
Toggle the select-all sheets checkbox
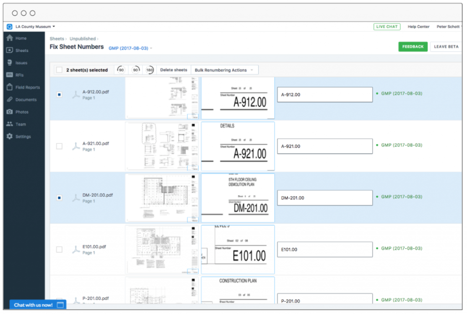click(x=59, y=70)
